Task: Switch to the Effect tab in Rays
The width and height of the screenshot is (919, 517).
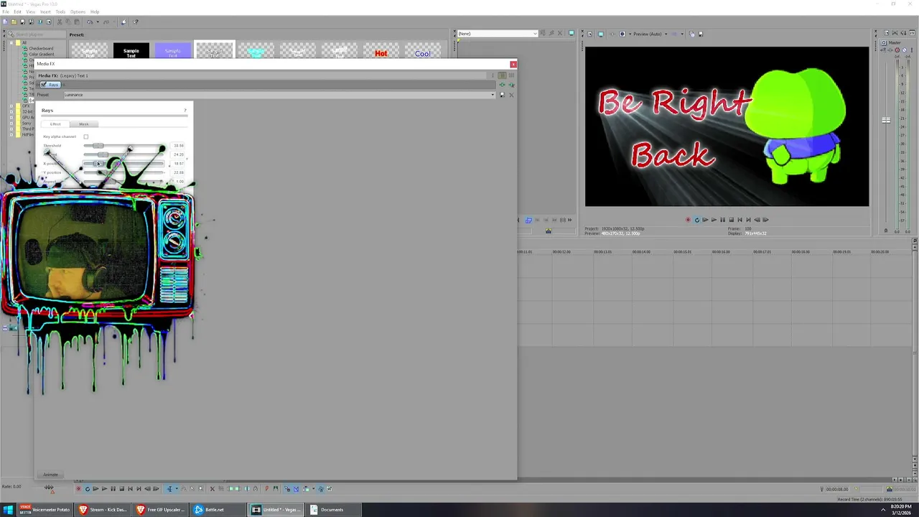Action: [55, 124]
